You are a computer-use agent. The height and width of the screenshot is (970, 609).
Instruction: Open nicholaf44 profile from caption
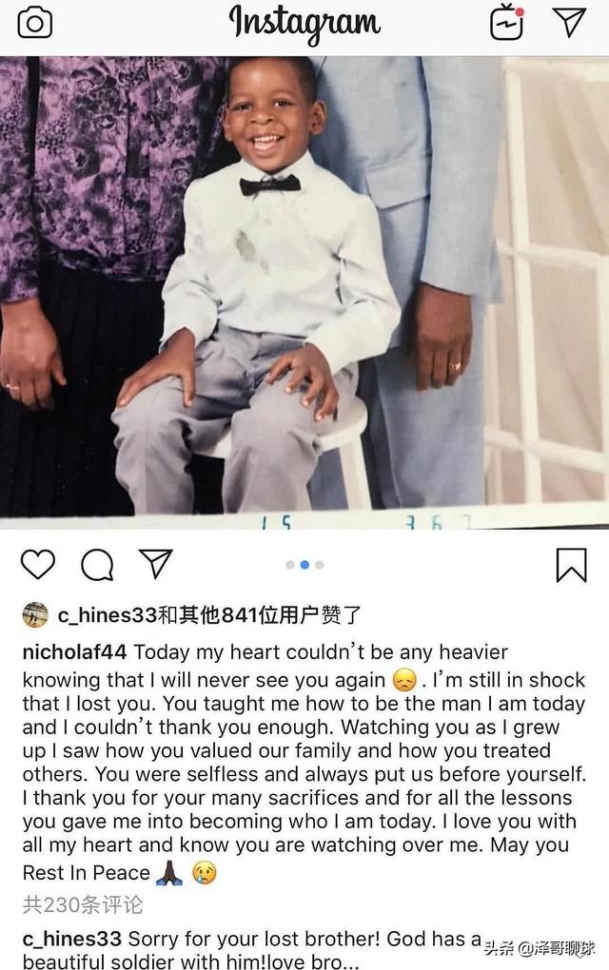[74, 652]
